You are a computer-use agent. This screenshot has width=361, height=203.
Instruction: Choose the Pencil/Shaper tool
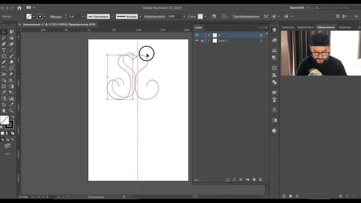(4, 62)
